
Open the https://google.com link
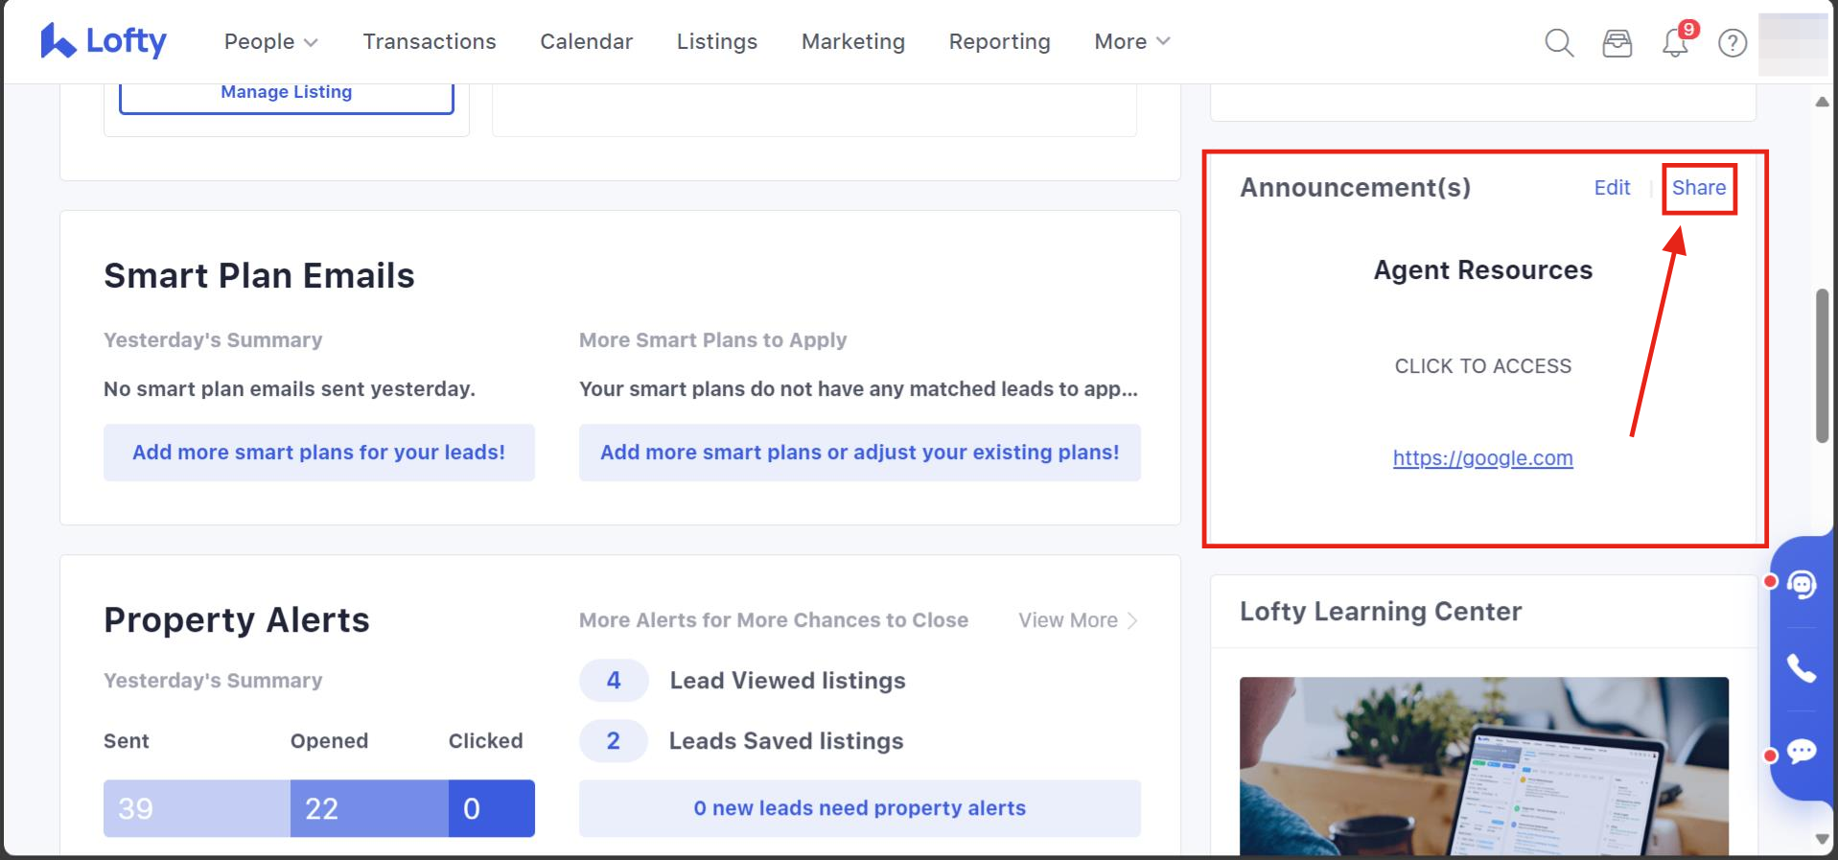point(1482,458)
